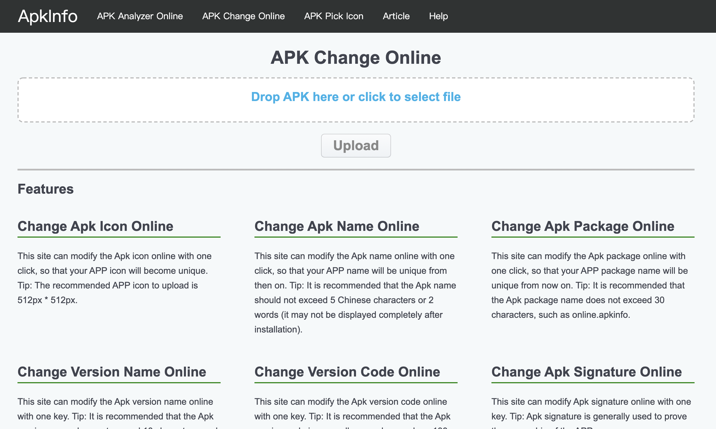The width and height of the screenshot is (716, 429).
Task: Click the horizontal divider under Upload
Action: [x=356, y=170]
